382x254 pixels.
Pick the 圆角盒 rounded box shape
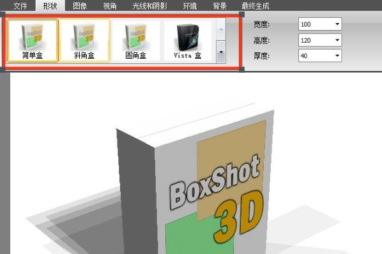click(135, 41)
